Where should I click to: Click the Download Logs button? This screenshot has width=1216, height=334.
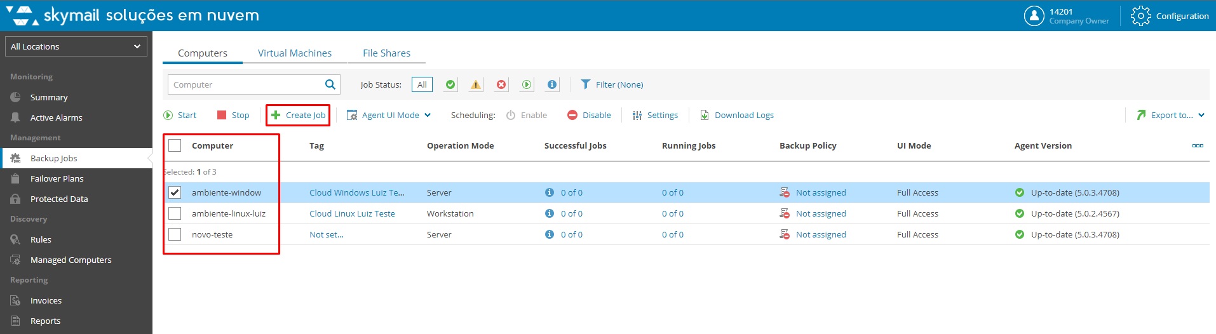[x=737, y=115]
